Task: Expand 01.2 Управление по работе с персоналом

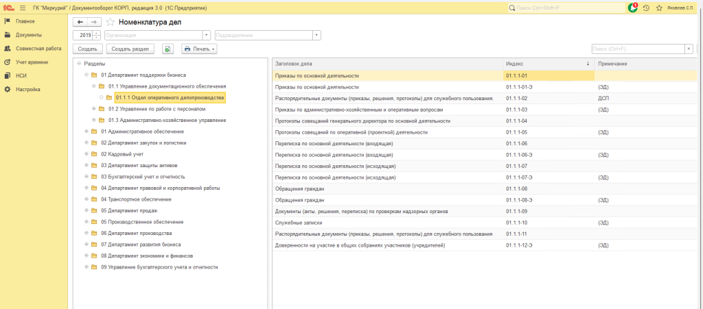Action: coord(93,109)
